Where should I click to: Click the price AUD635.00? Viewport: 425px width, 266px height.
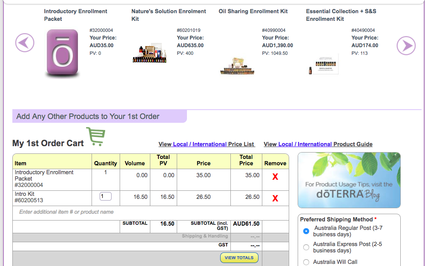190,45
